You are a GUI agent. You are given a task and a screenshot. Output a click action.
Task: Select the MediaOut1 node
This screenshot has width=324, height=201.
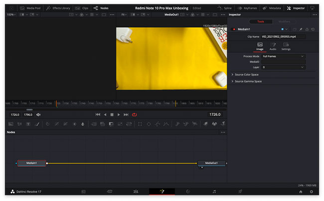(x=211, y=163)
